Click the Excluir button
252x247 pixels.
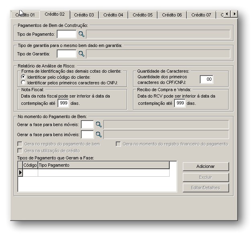tap(206, 177)
